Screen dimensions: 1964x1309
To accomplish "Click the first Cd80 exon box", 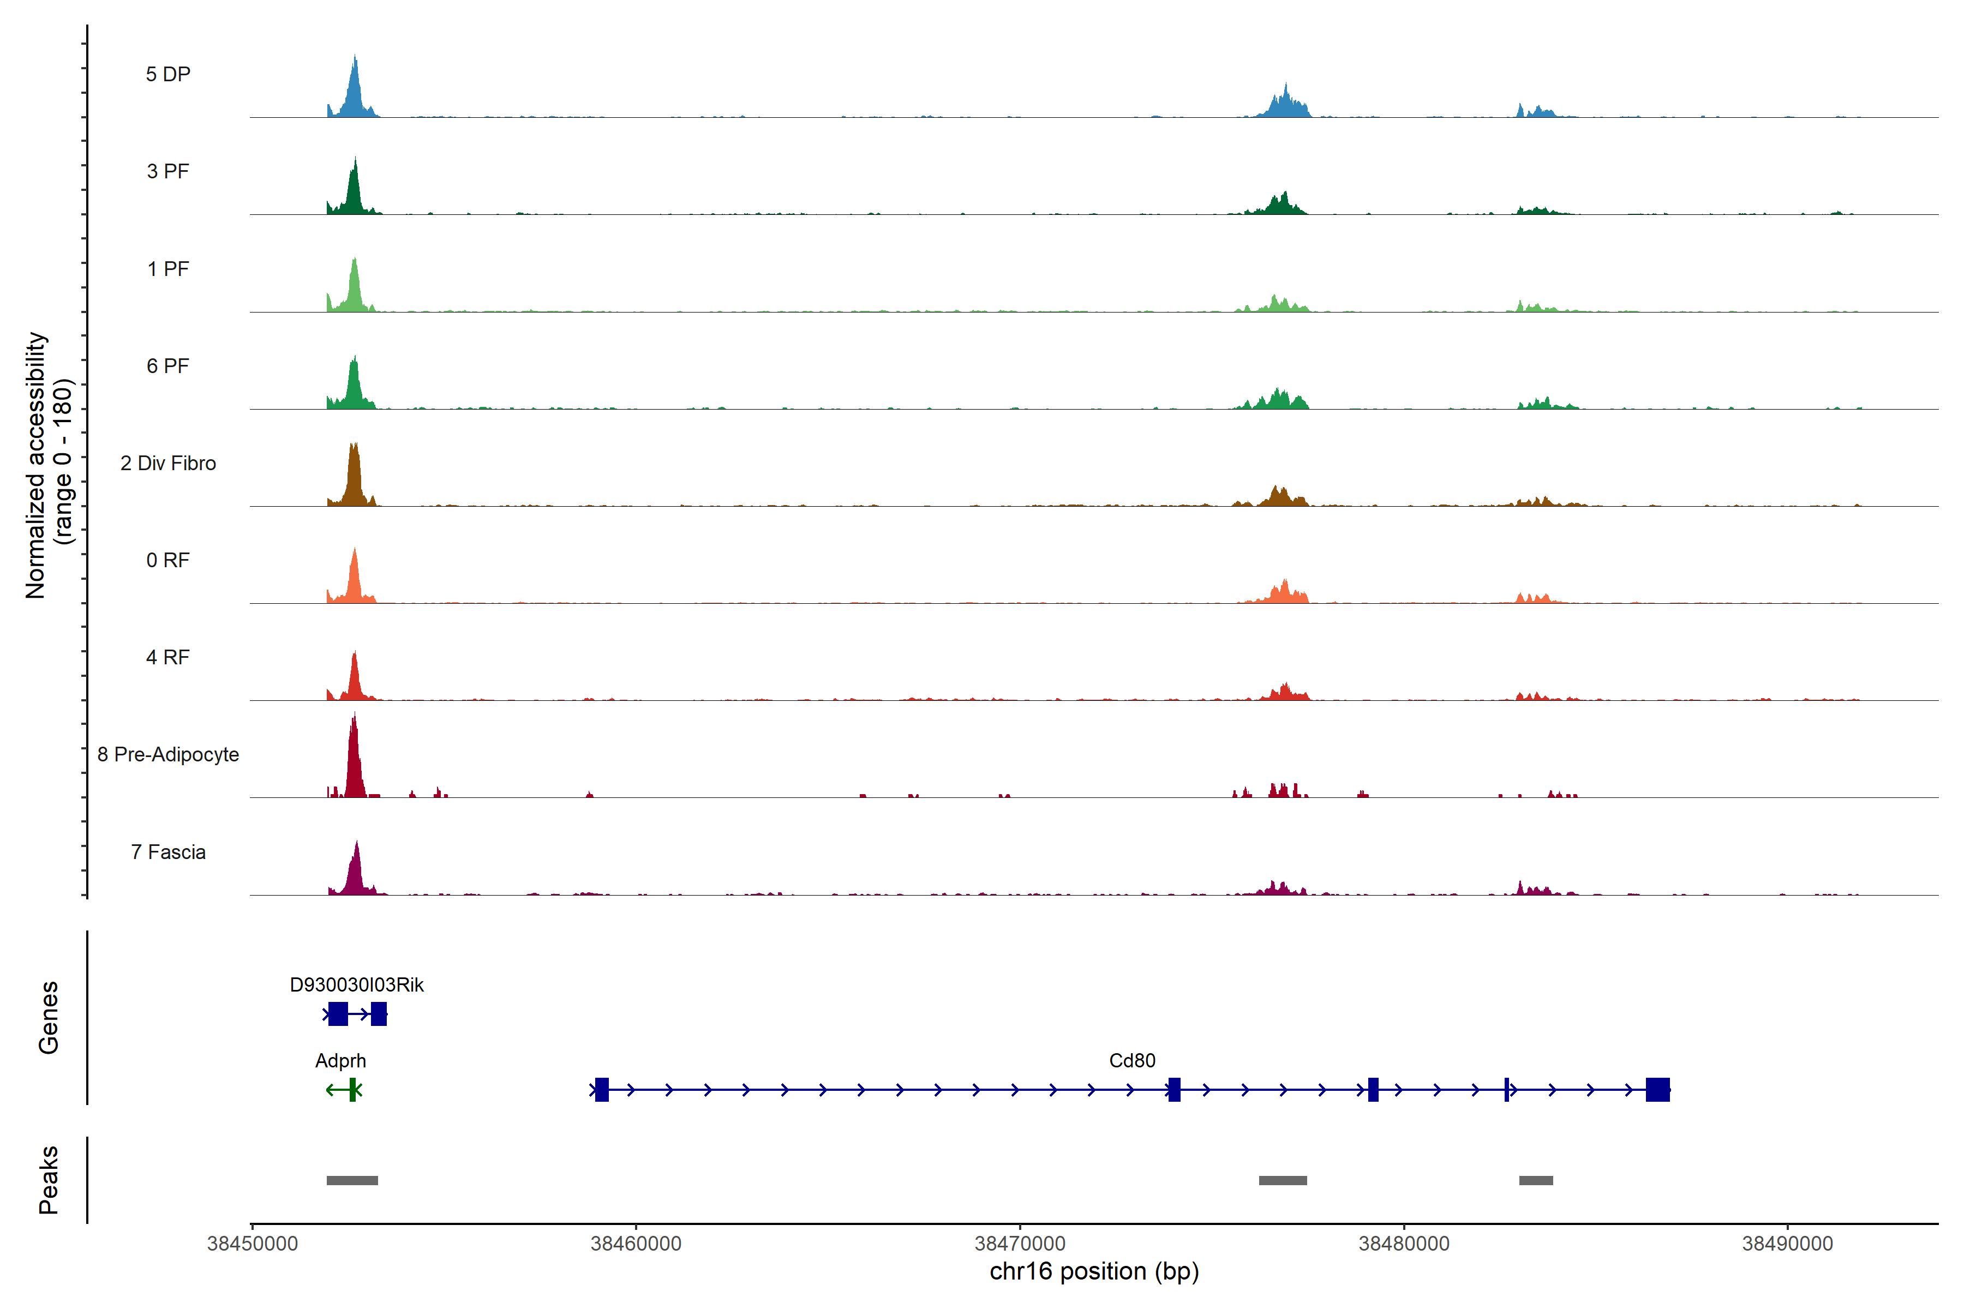I will (601, 1089).
